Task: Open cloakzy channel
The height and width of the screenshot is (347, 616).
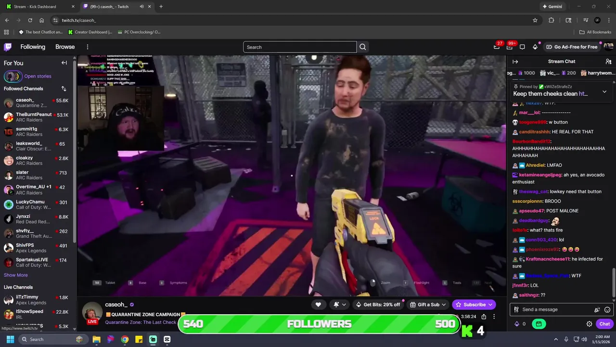Action: [37, 160]
